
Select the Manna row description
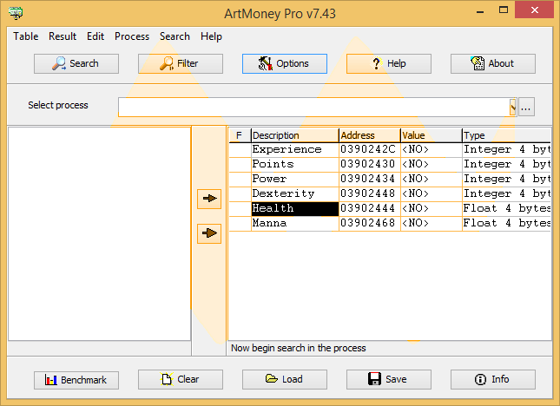tap(295, 223)
